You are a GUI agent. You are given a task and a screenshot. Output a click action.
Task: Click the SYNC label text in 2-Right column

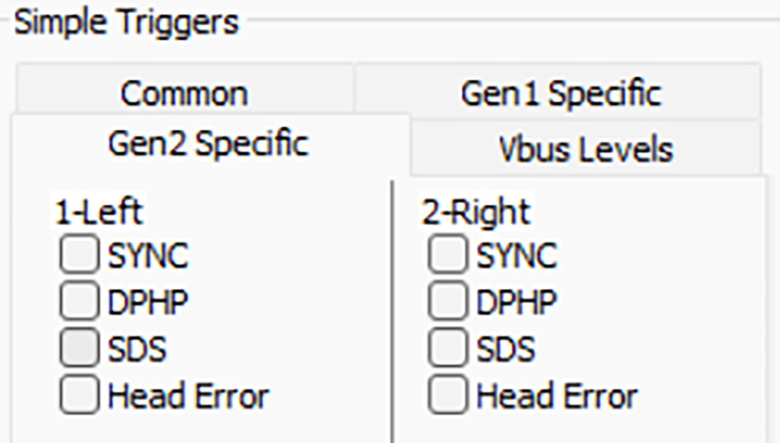tap(516, 255)
